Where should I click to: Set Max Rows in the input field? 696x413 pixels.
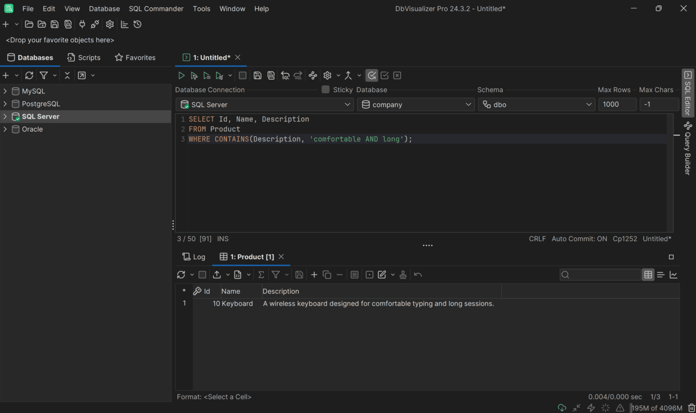pos(617,104)
